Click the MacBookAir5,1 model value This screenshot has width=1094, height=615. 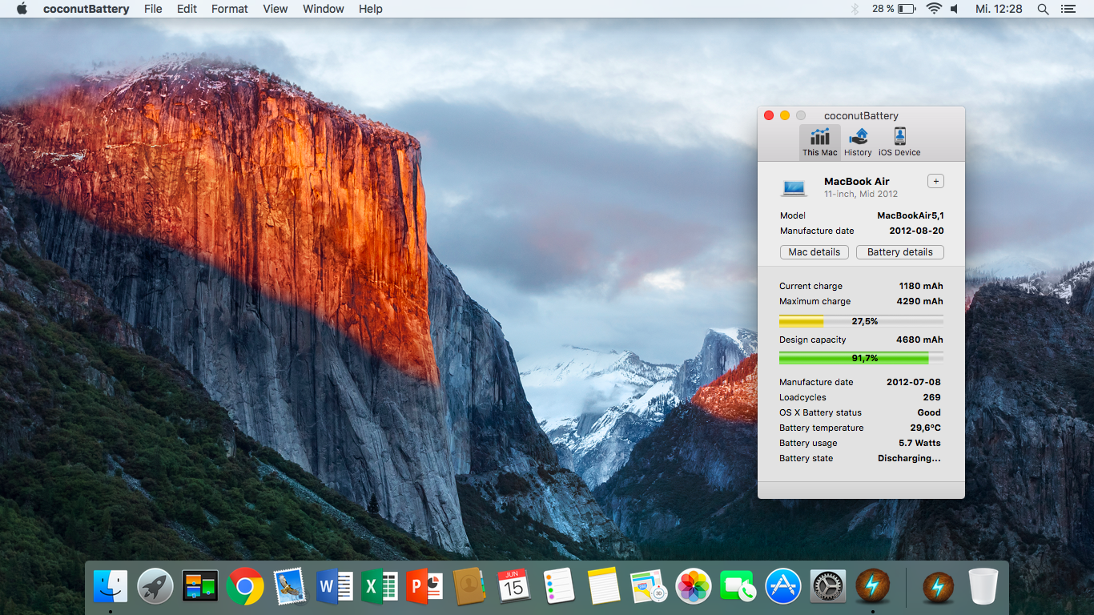pos(910,215)
